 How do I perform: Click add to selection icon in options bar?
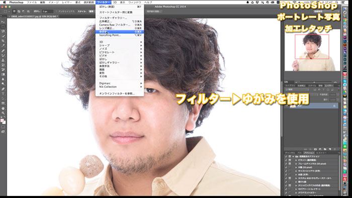tap(19, 11)
